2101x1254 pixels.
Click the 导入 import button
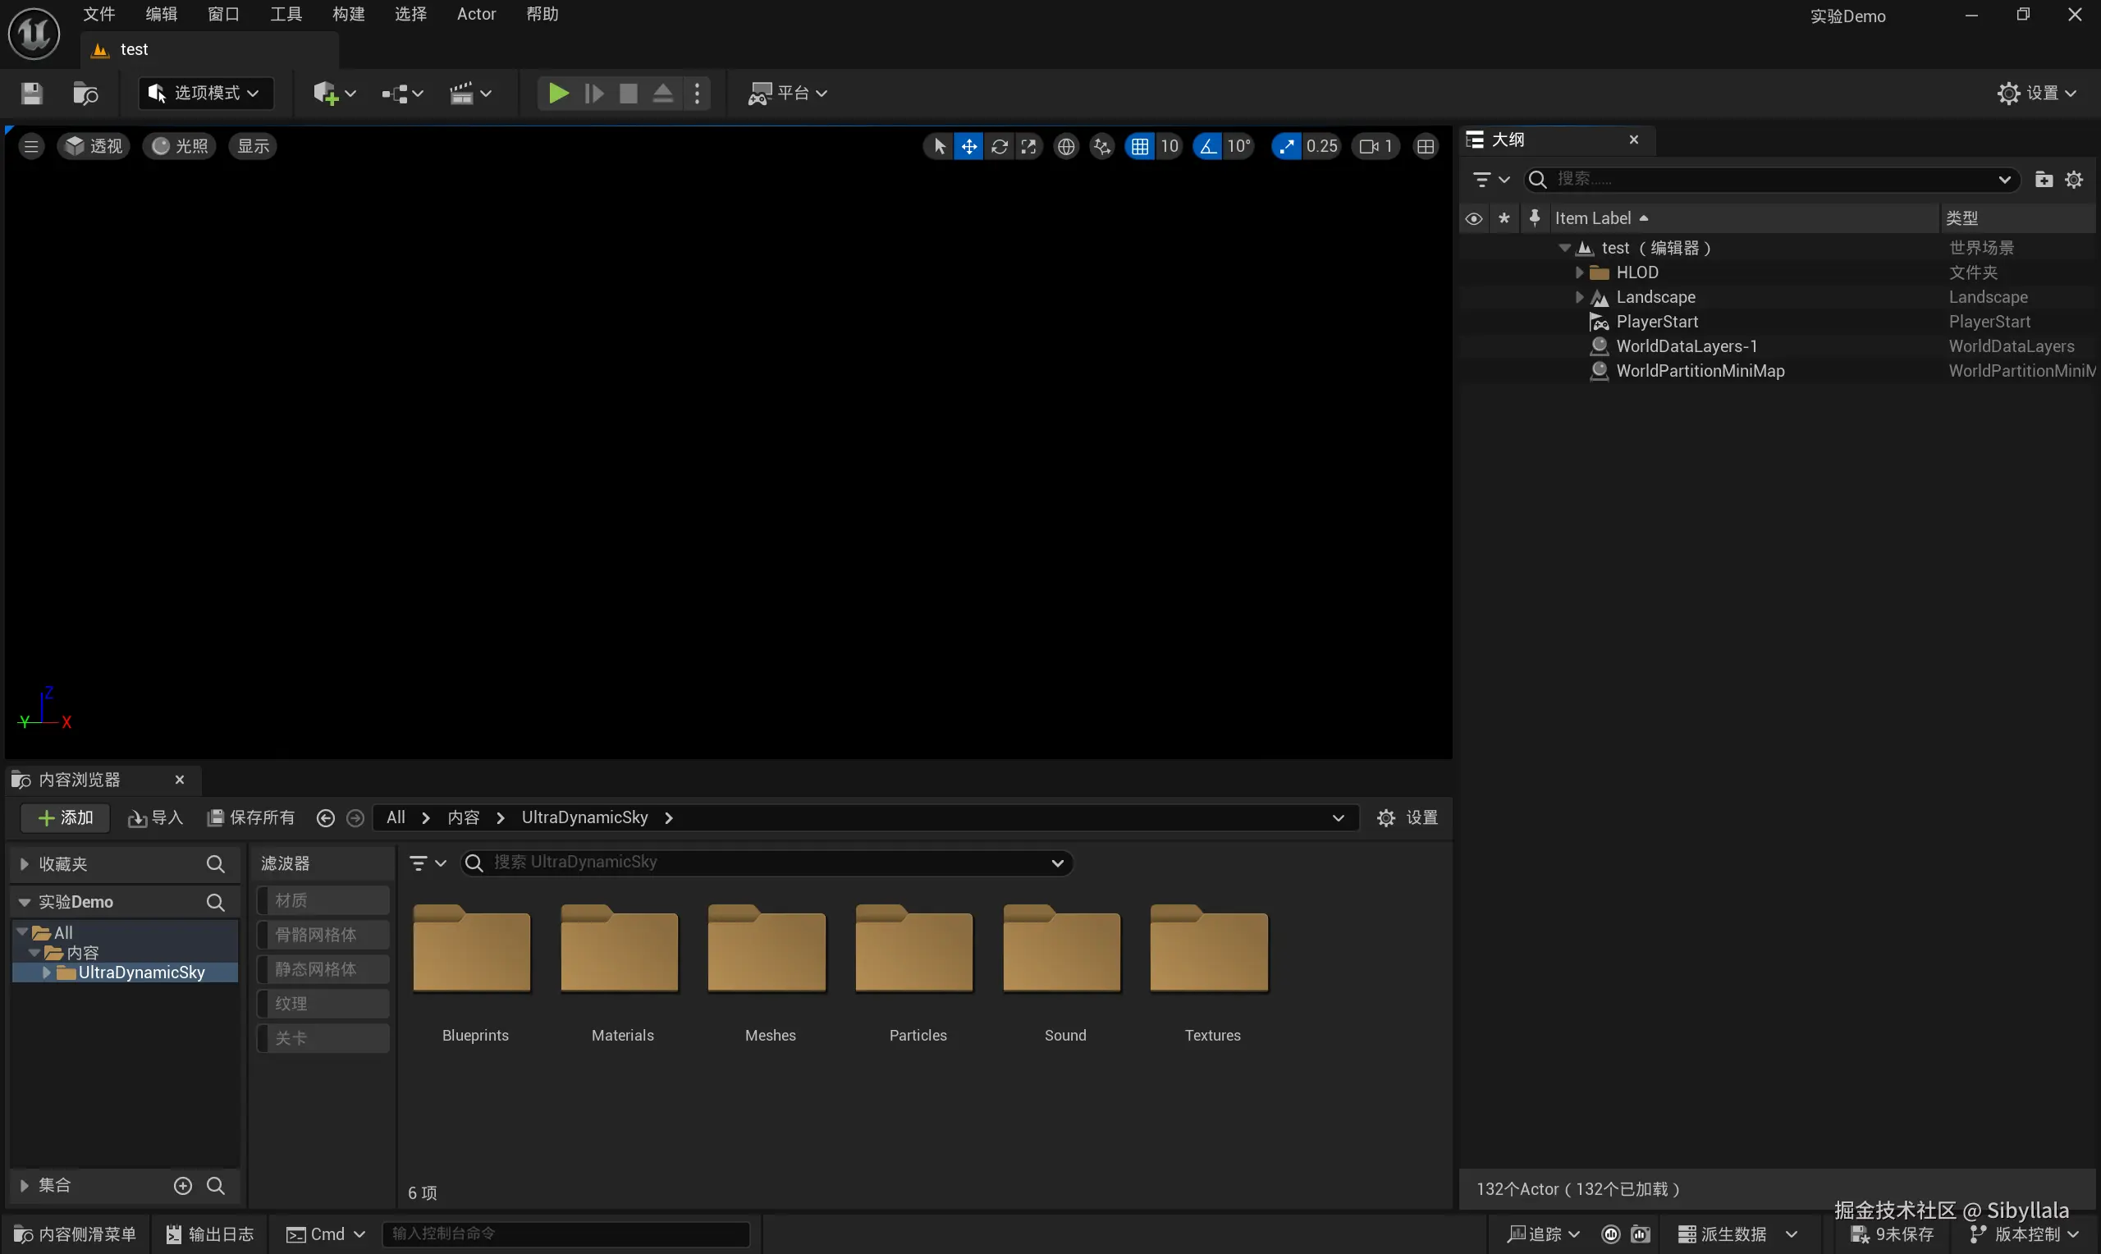tap(155, 818)
